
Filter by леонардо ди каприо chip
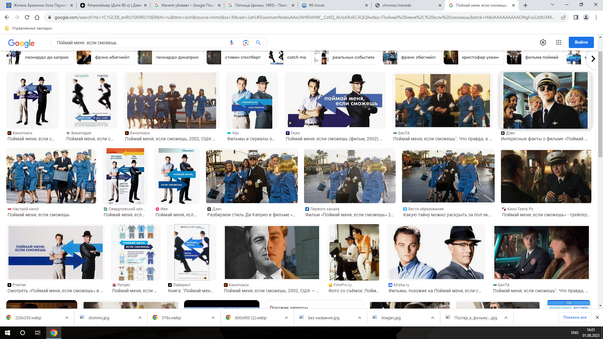coord(40,57)
